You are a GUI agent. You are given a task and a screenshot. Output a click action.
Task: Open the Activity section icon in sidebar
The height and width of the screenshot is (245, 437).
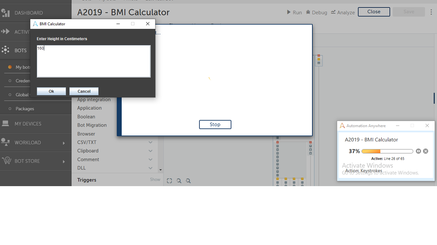click(5, 32)
